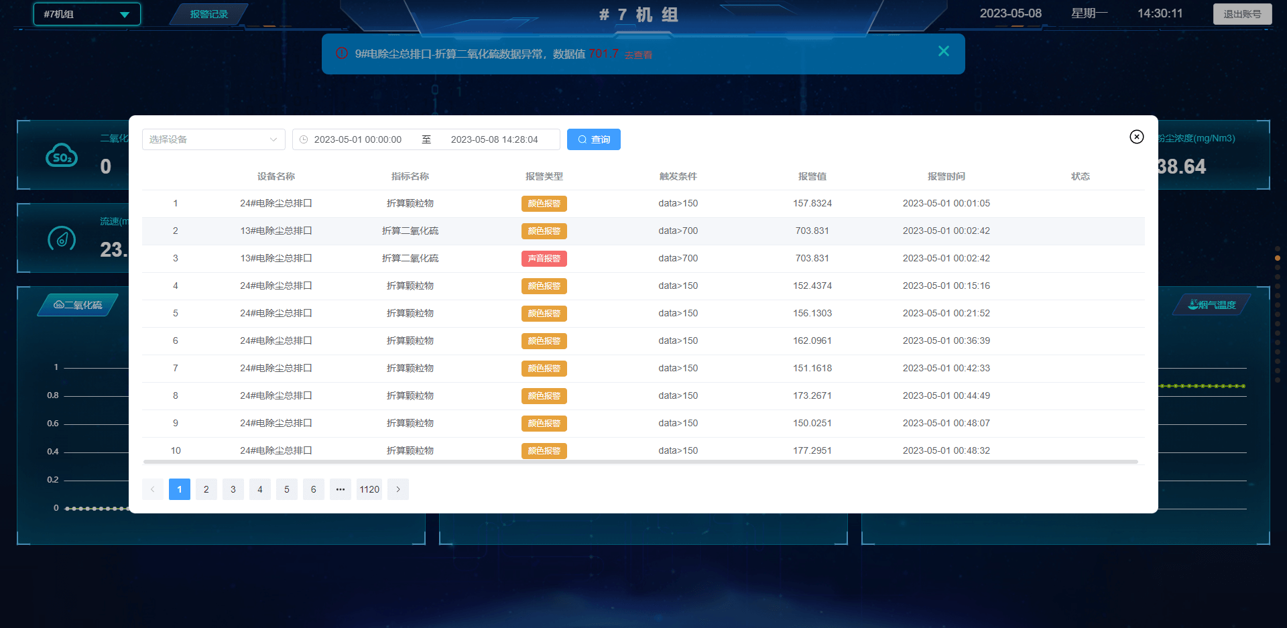
Task: Click the orange page indicator dot at right edge
Action: (x=1278, y=258)
